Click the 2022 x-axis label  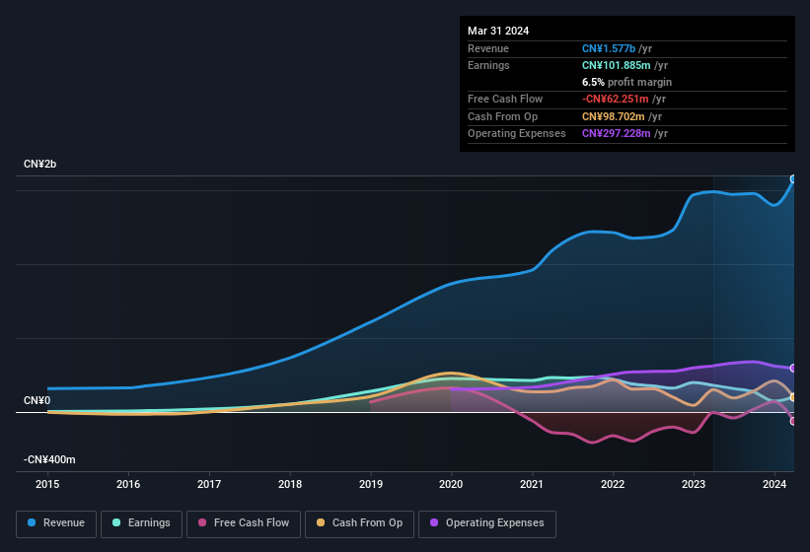tap(613, 484)
